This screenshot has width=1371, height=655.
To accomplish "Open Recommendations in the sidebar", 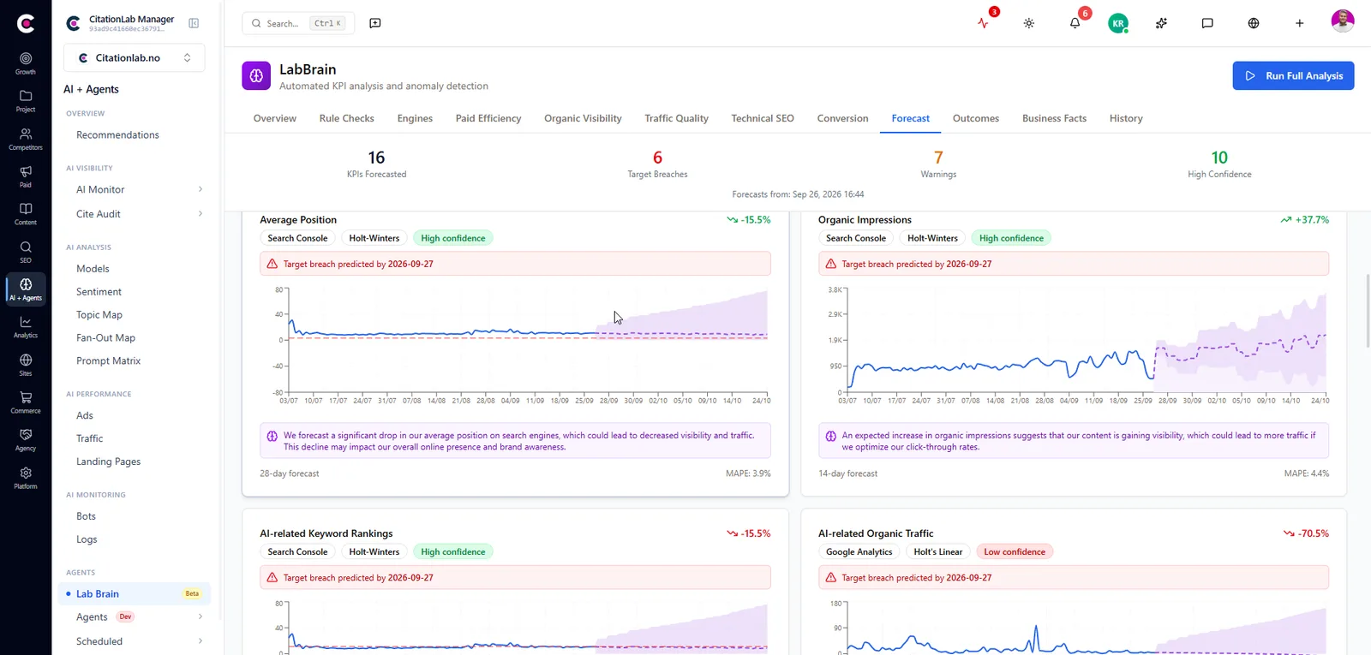I will click(x=117, y=134).
